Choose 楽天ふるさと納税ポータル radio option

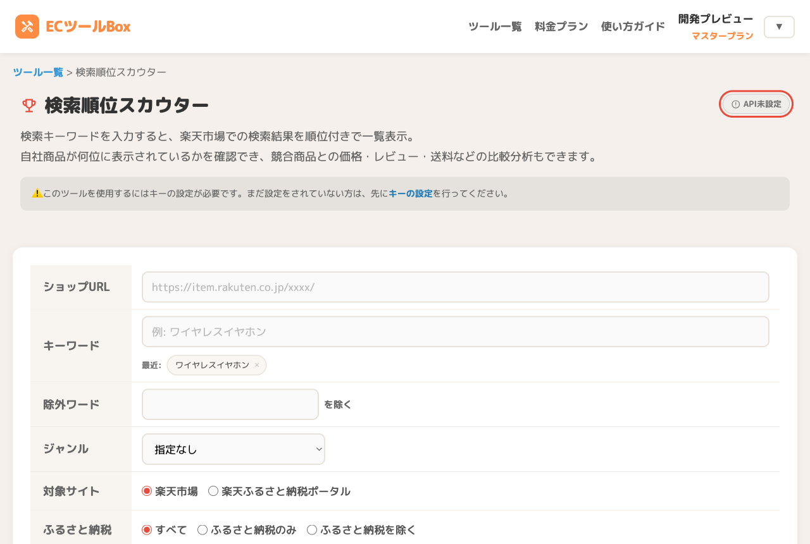coord(213,491)
